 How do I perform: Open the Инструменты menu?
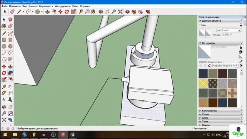pos(63,6)
